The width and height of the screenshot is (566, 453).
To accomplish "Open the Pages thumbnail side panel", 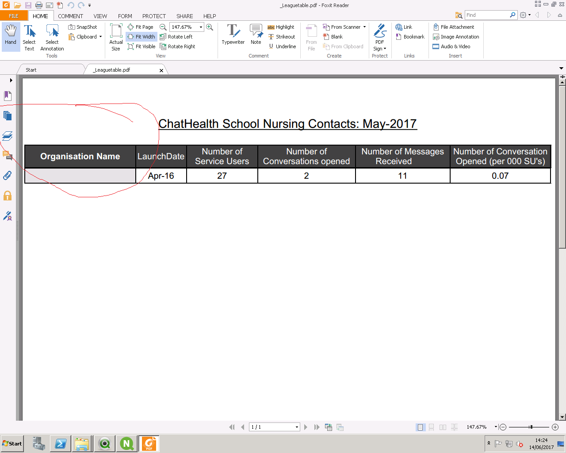I will (8, 116).
